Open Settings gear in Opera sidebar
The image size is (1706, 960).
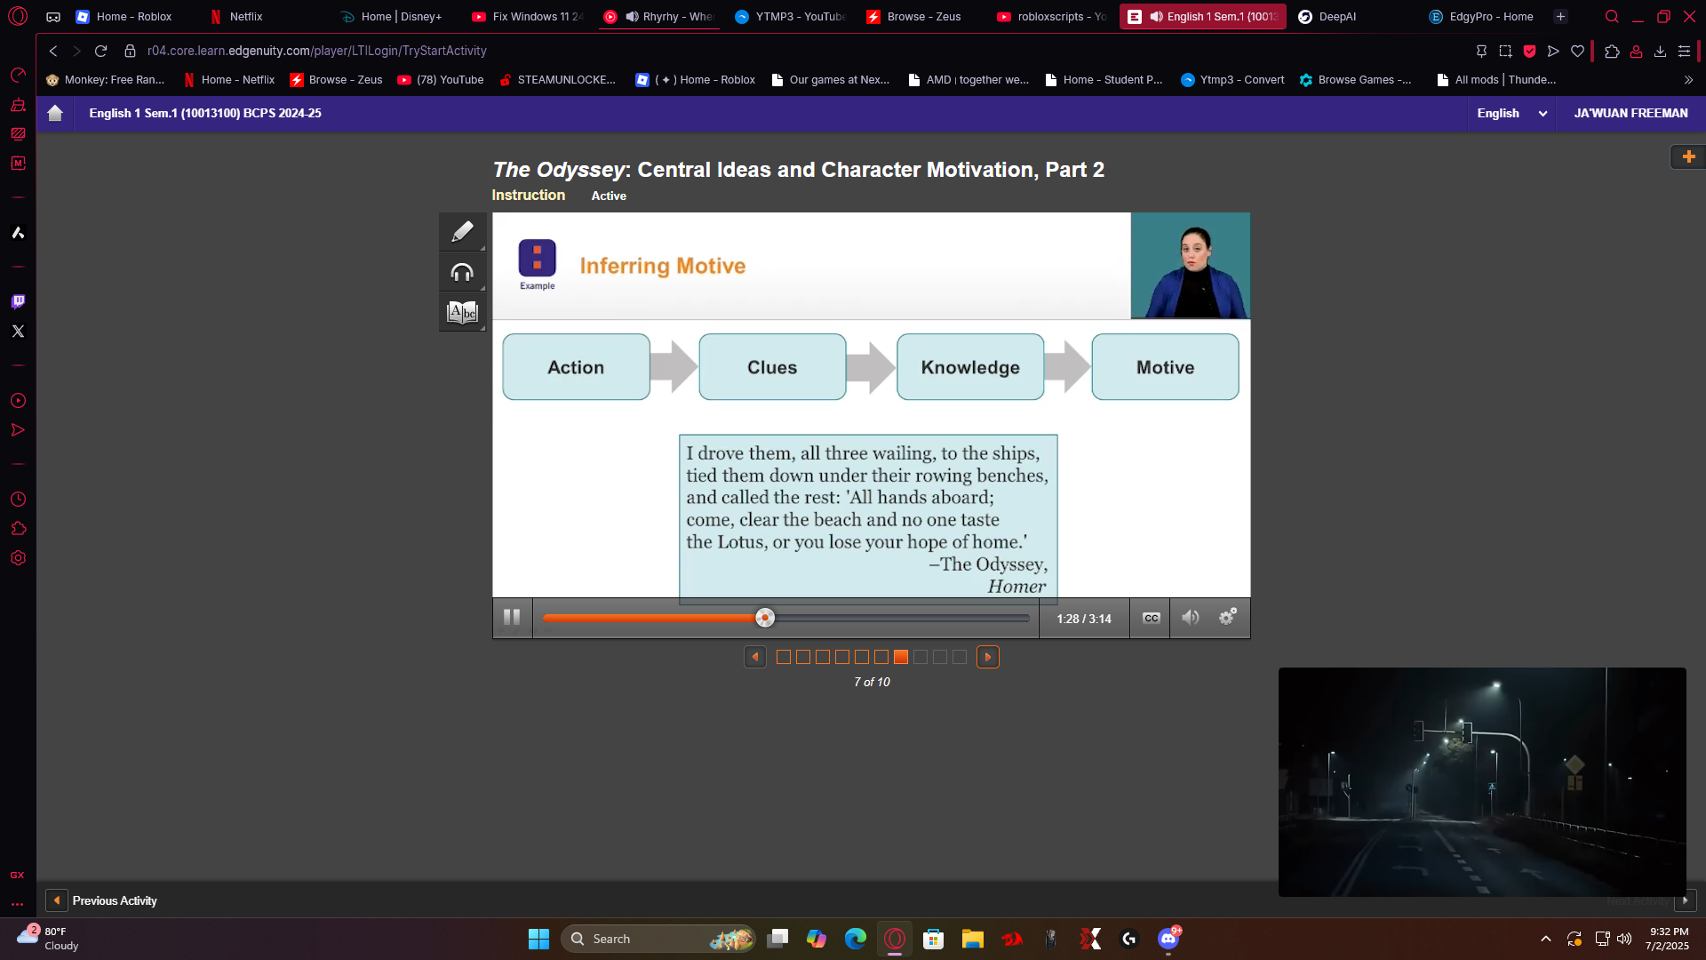pyautogui.click(x=18, y=558)
